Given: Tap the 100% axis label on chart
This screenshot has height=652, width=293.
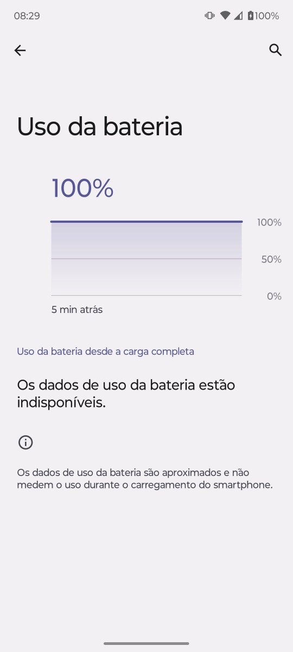Looking at the screenshot, I should pyautogui.click(x=270, y=222).
